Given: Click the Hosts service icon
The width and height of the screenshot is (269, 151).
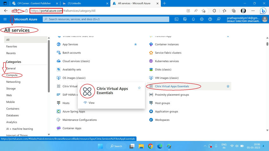Looking at the screenshot, I should (59, 103).
